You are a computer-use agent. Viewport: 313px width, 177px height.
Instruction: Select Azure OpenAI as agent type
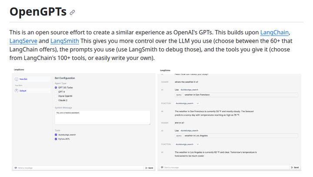pos(56,96)
